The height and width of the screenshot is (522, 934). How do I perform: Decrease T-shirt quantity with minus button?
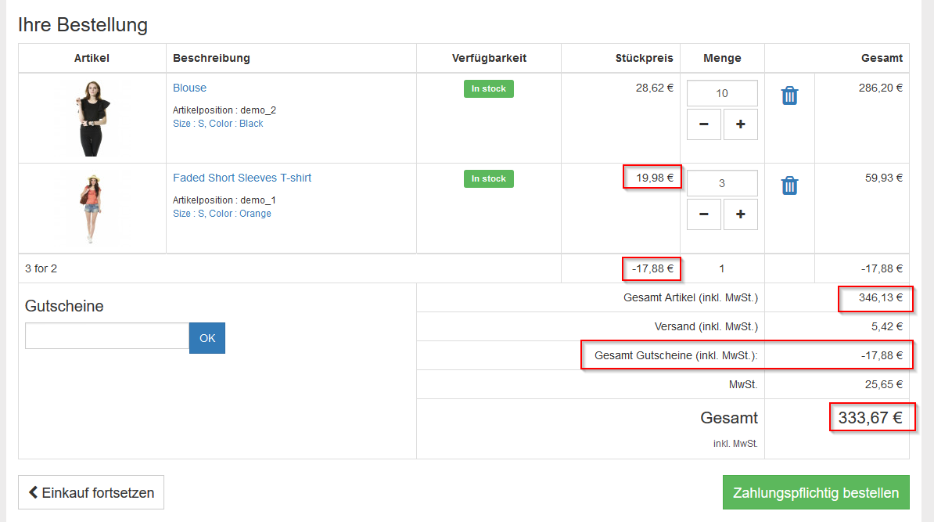pos(704,214)
